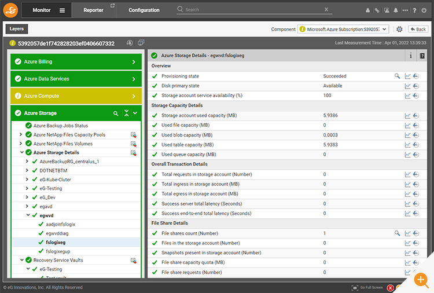This screenshot has width=434, height=293.
Task: Open the info 'i' icon in details header
Action: click(411, 56)
